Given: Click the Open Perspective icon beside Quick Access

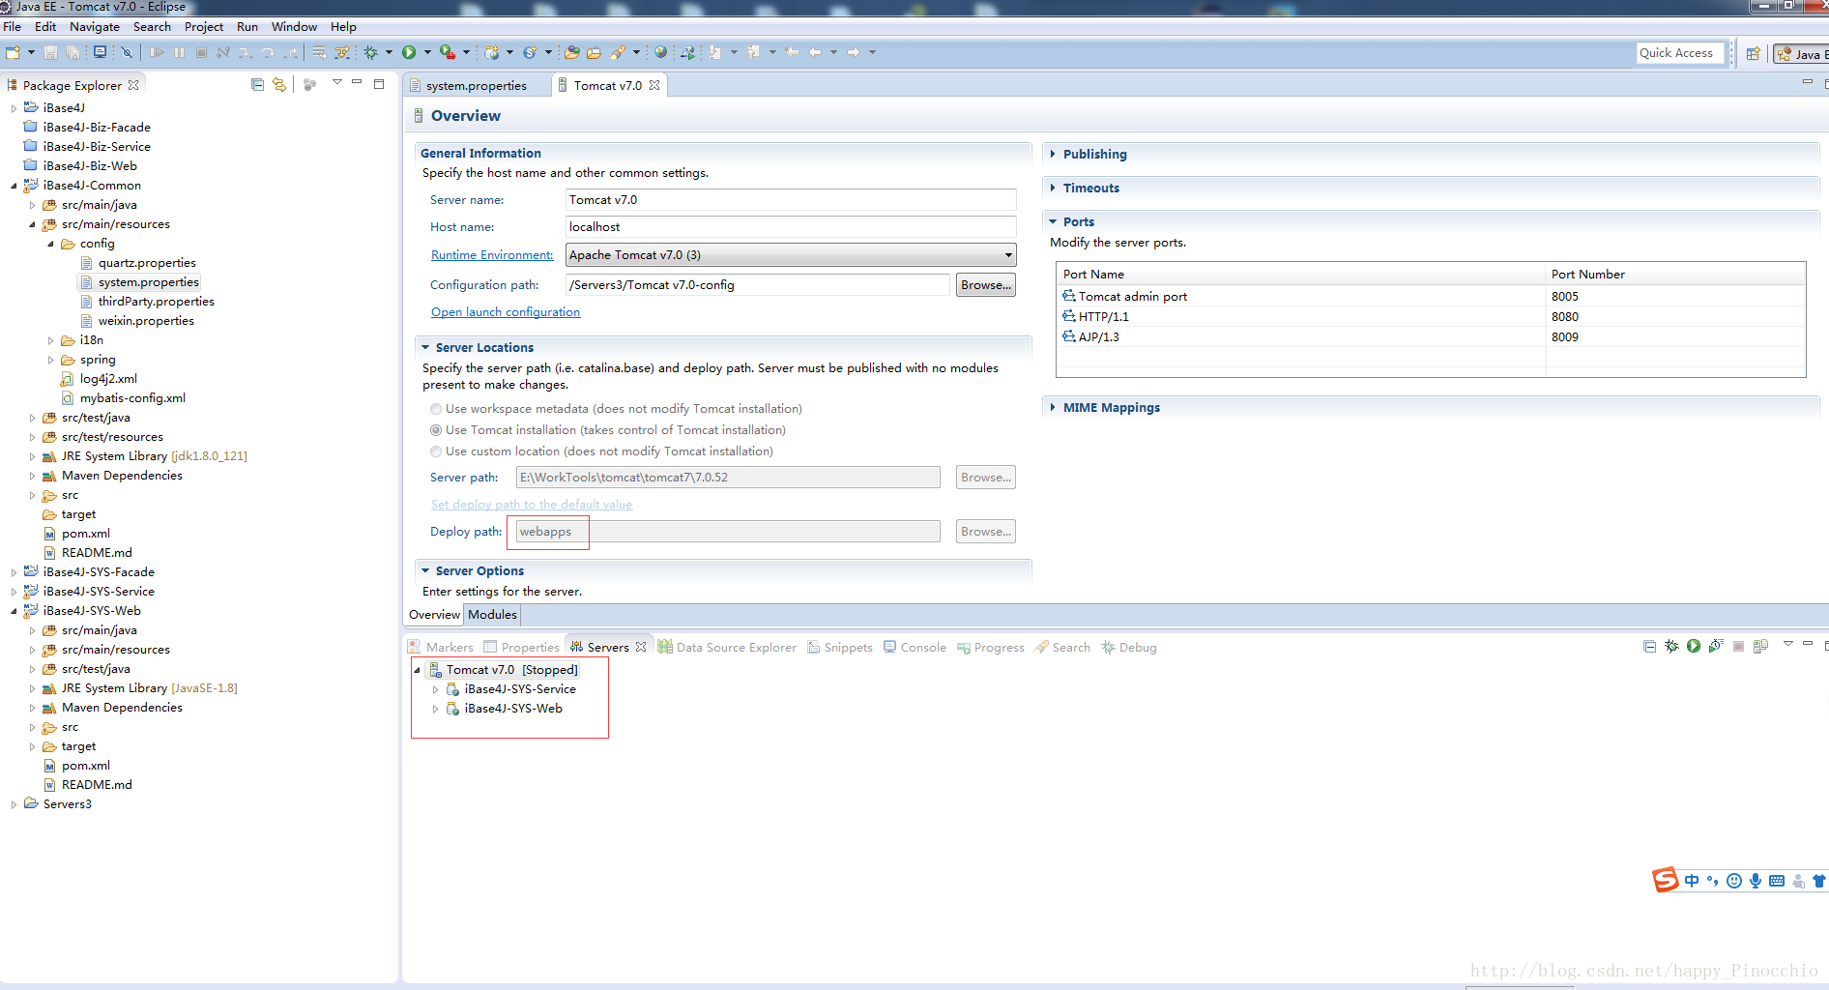Looking at the screenshot, I should click(1753, 53).
